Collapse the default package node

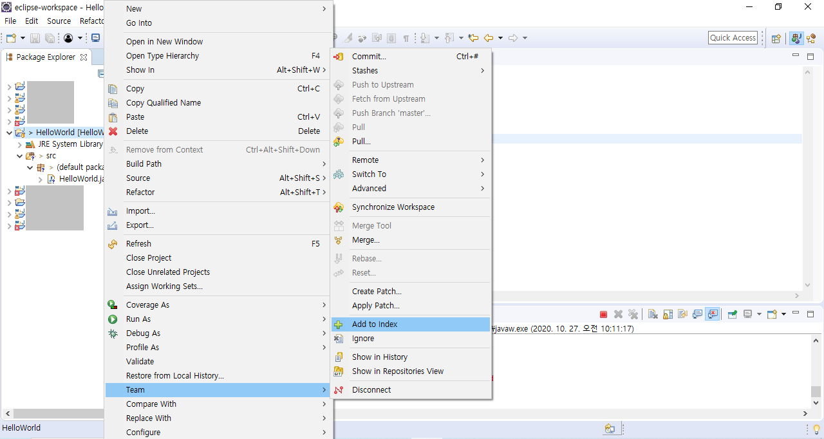(30, 167)
